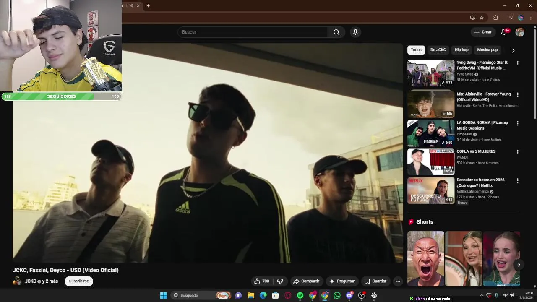Open LA GORDA NORMA Pizarrap thumbnail
The image size is (537, 302).
coord(431,133)
